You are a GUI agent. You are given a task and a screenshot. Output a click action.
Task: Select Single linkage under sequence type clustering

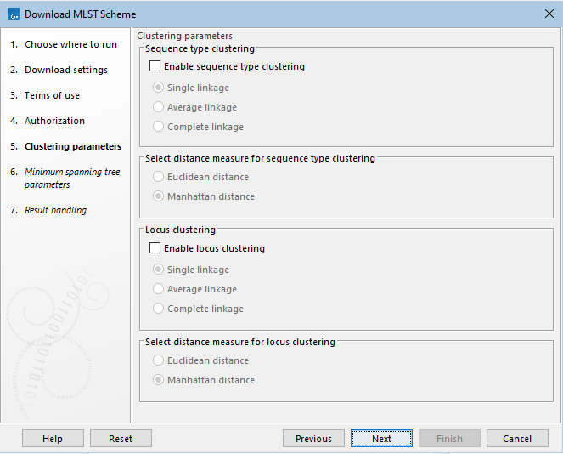point(159,88)
